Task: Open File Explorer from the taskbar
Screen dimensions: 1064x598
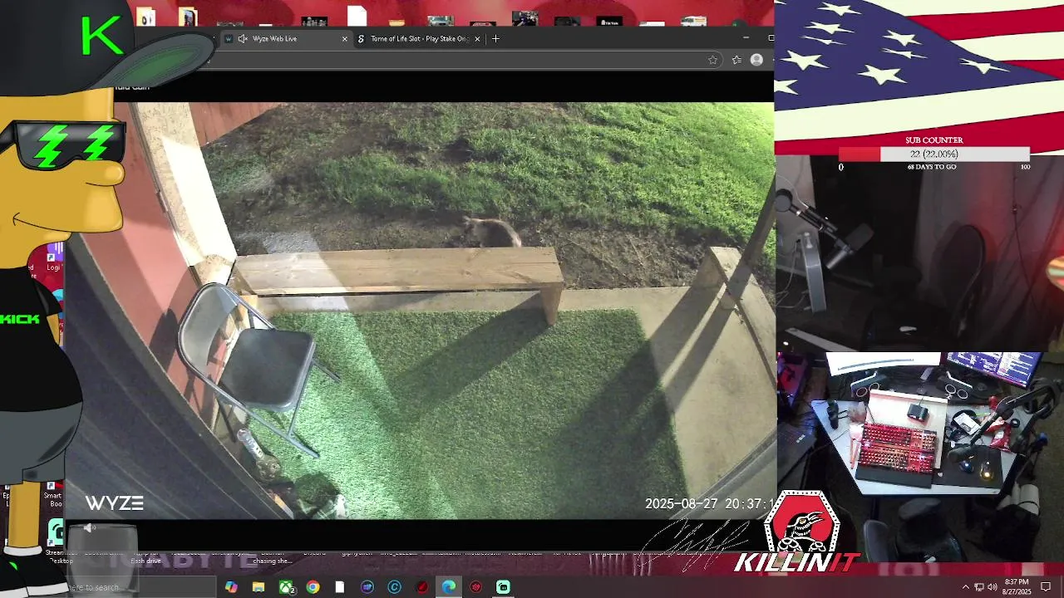Action: tap(259, 587)
